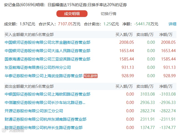Viewport: 182px width, 134px height.
Task: Click buy amount 1585.44 in buy column
Action: pos(126,59)
